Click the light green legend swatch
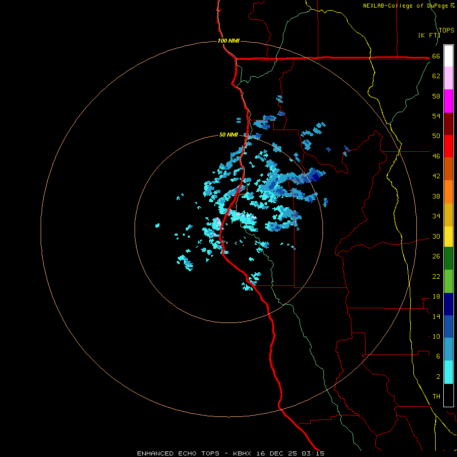The width and height of the screenshot is (457, 457). click(448, 281)
